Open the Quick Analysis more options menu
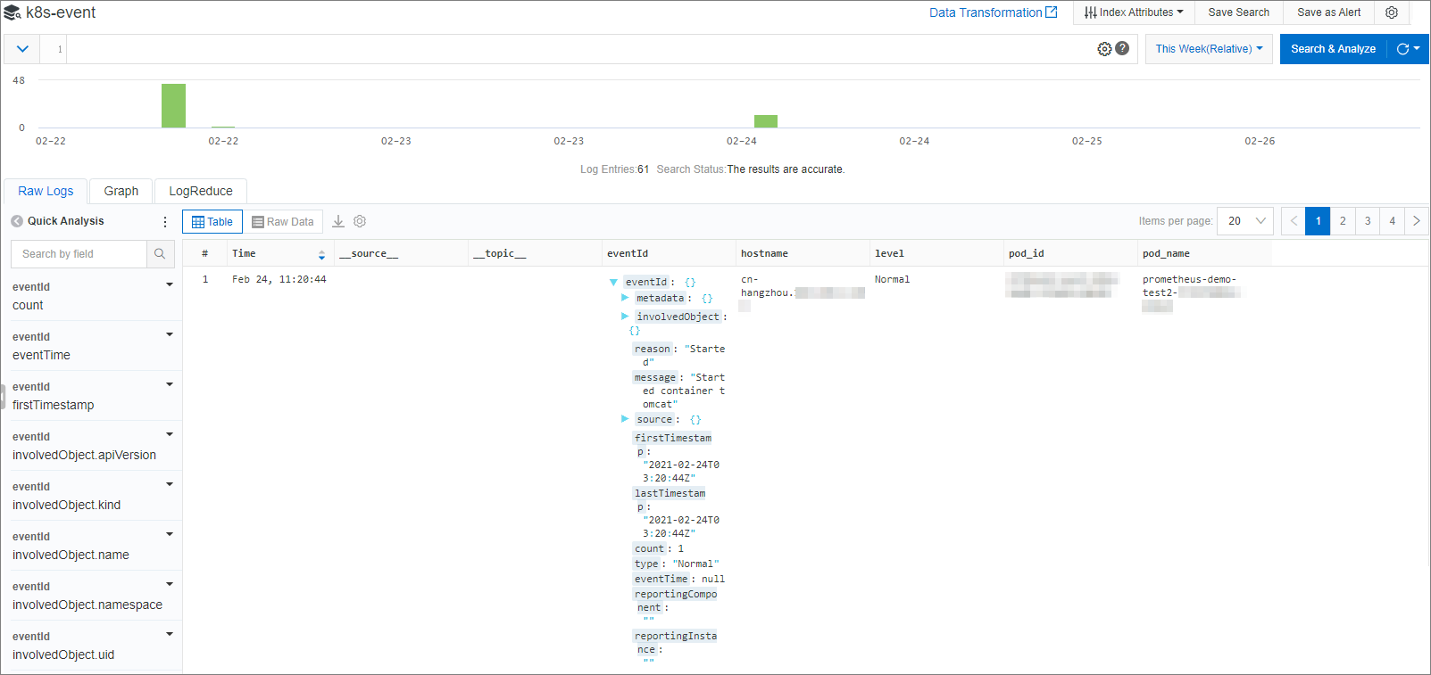The height and width of the screenshot is (675, 1431). click(165, 221)
